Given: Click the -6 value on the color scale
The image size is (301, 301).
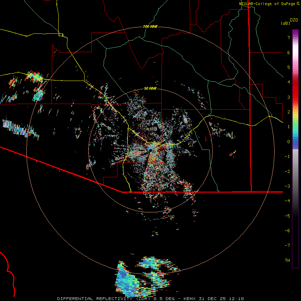Looking at the screenshot, I should [x=287, y=231].
